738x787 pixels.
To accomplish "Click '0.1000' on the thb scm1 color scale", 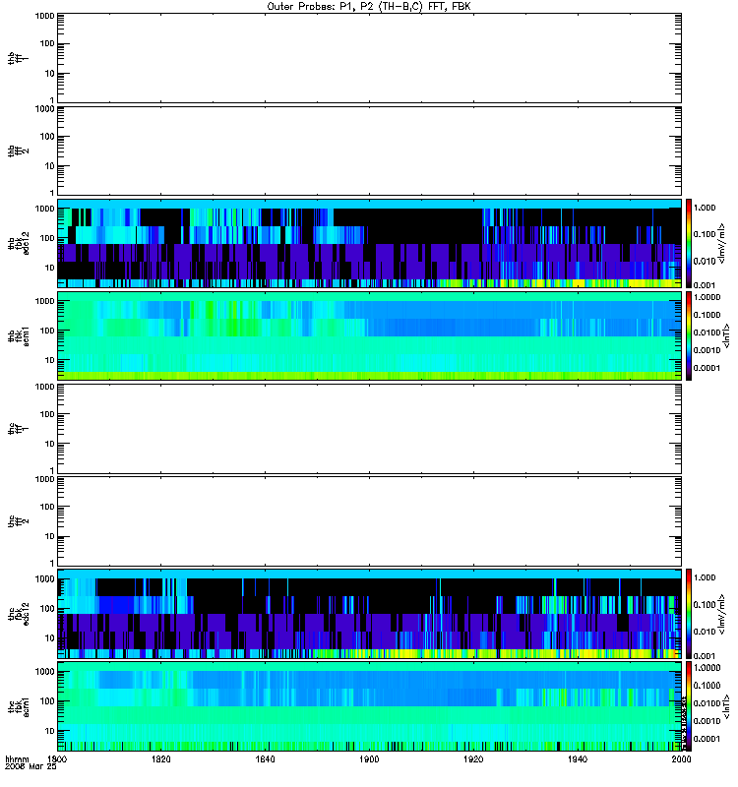I will (x=707, y=315).
